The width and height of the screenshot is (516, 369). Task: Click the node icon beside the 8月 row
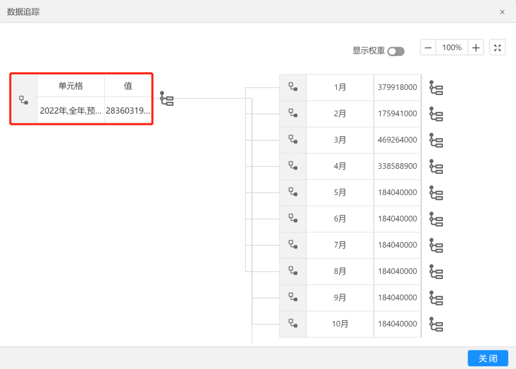(293, 271)
